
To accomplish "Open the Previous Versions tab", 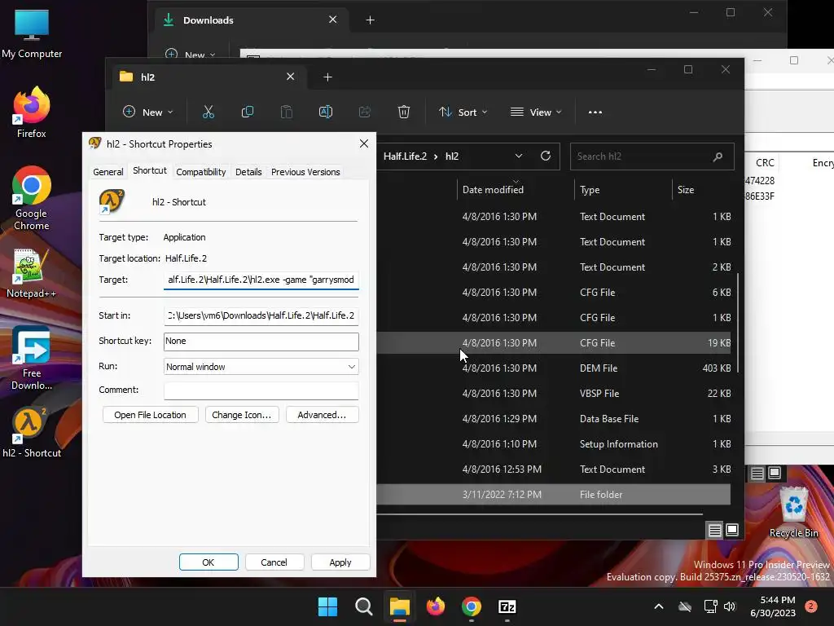I will tap(305, 172).
